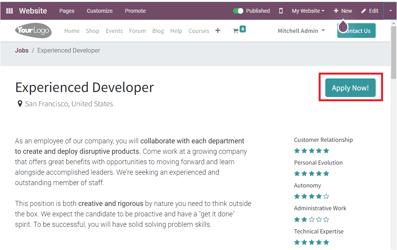Switch to the Forum tab
This screenshot has height=250, width=397.
137,31
